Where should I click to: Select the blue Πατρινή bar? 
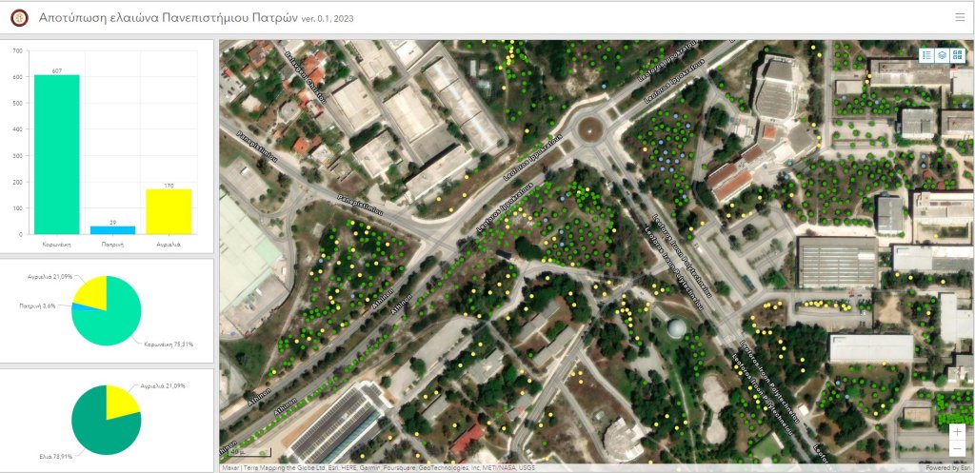coord(112,229)
